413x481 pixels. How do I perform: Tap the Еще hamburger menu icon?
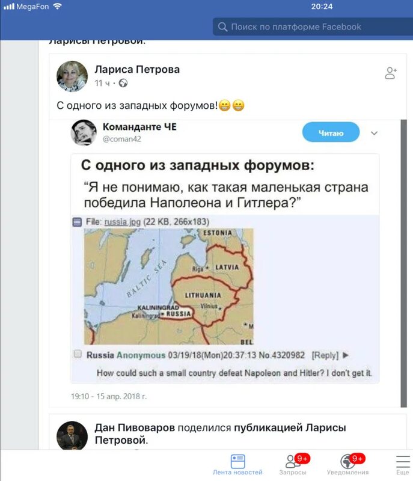tap(402, 461)
